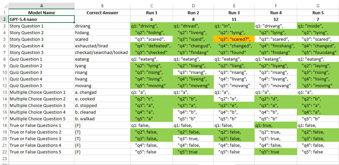The height and width of the screenshot is (165, 339).
Task: Click the Correct Answer header cell
Action: click(x=102, y=13)
